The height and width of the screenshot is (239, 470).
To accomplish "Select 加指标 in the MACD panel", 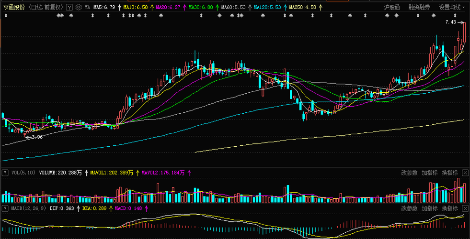I will 430,208.
